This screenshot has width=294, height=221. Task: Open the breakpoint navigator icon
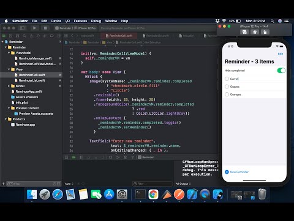click(52, 36)
